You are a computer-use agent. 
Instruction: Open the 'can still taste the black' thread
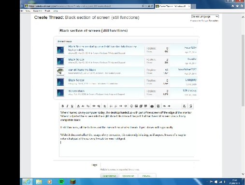click(82, 70)
